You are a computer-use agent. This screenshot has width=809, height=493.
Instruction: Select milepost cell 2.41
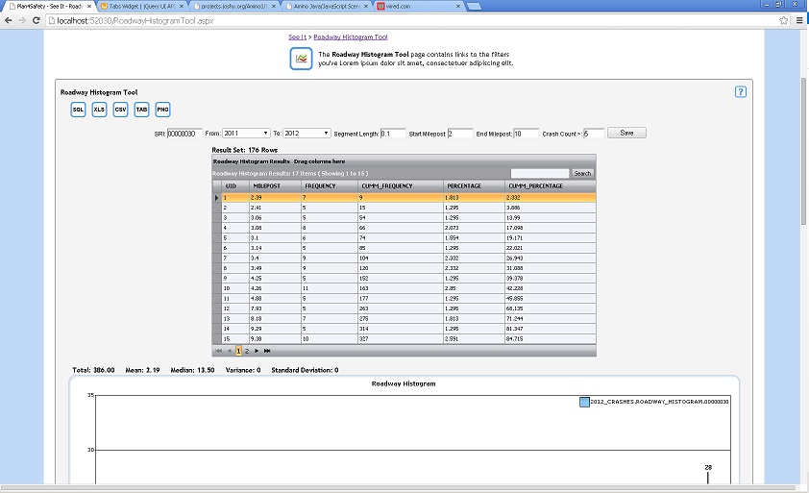click(276, 208)
